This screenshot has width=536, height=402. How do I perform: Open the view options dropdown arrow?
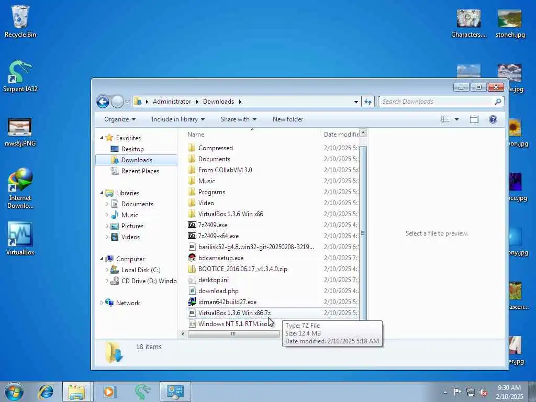tap(456, 119)
